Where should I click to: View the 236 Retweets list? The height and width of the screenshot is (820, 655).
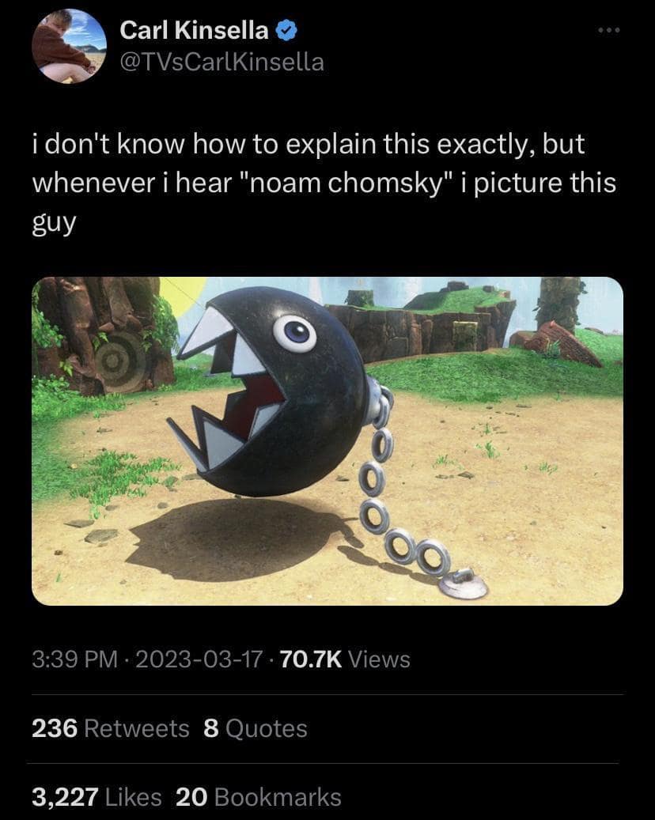point(111,728)
